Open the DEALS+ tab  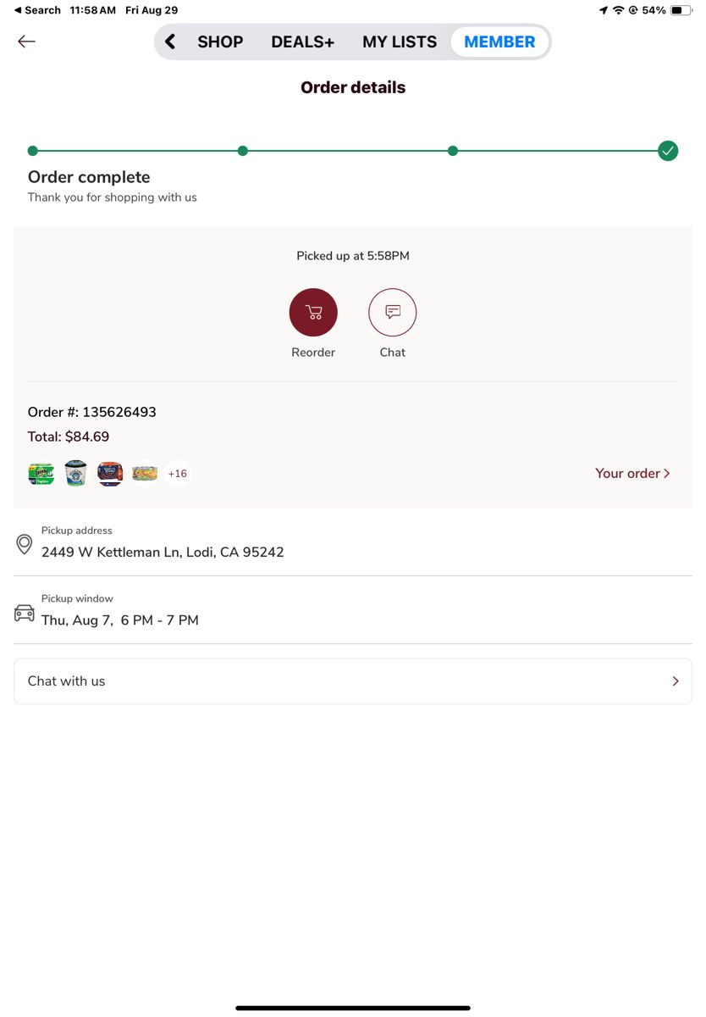(302, 42)
